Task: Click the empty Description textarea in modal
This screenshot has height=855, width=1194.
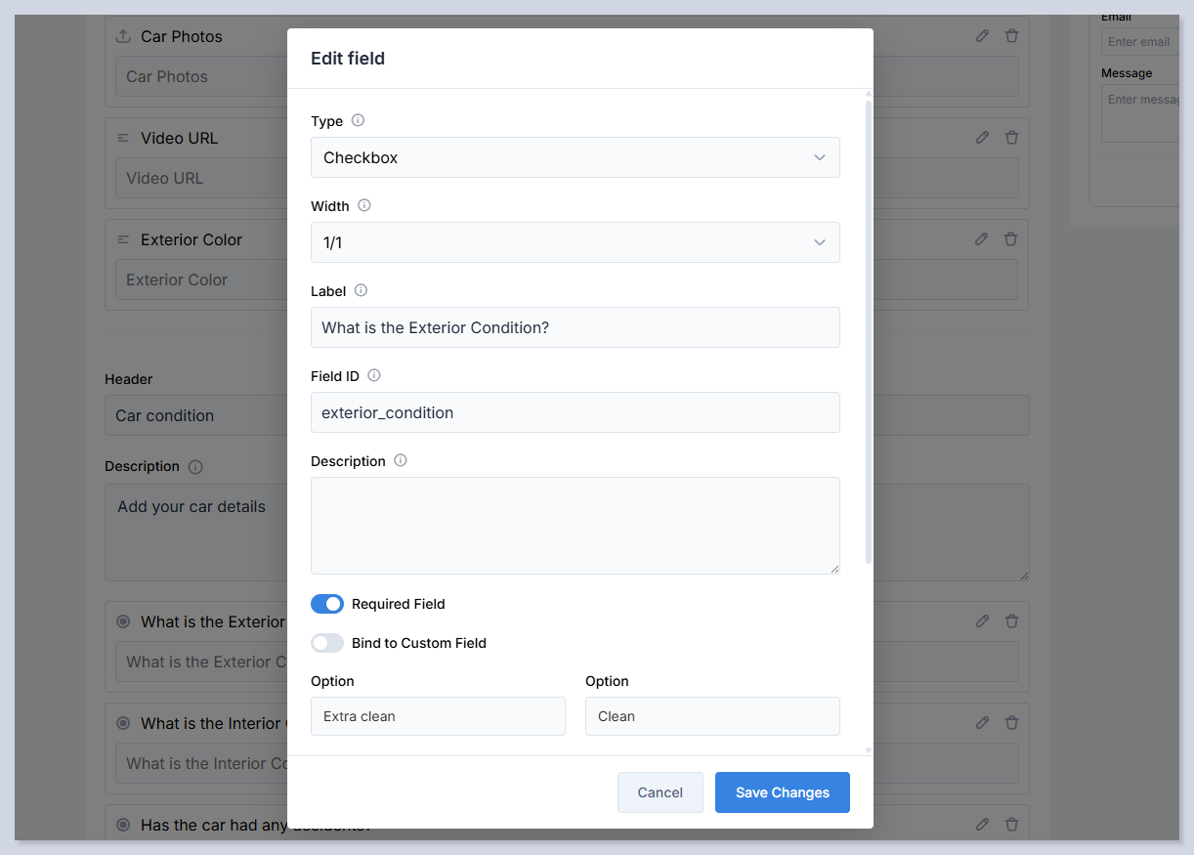Action: tap(575, 525)
